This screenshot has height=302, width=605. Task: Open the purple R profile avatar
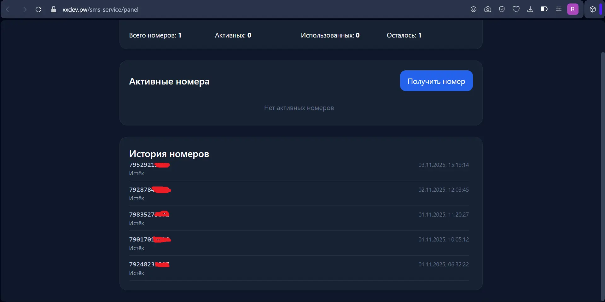573,9
